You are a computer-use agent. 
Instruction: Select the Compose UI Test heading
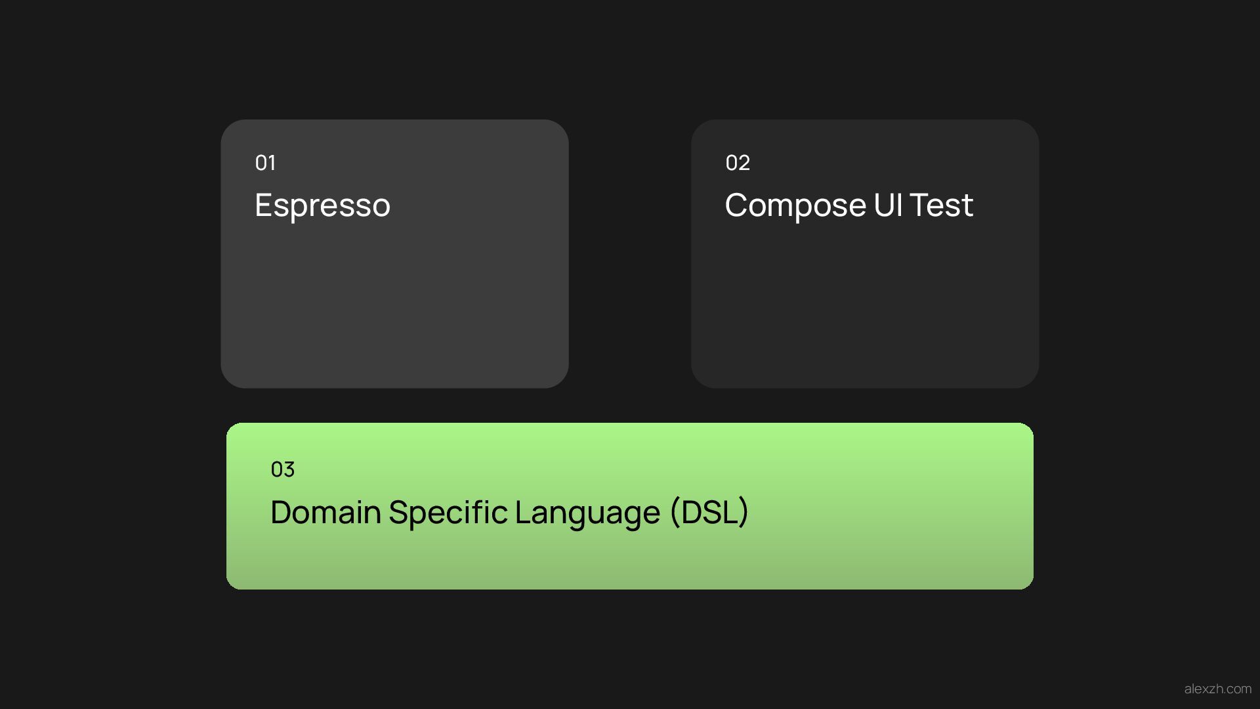(x=849, y=205)
